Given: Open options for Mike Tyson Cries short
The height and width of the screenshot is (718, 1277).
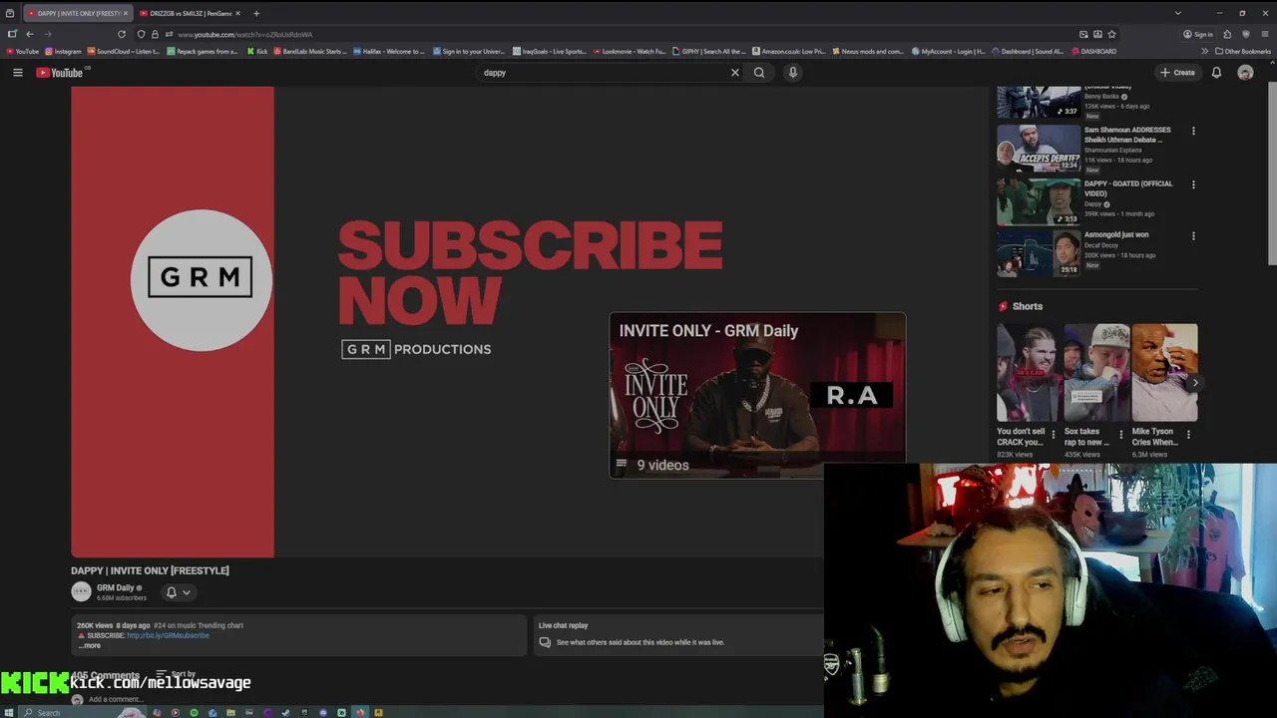Looking at the screenshot, I should pyautogui.click(x=1188, y=434).
